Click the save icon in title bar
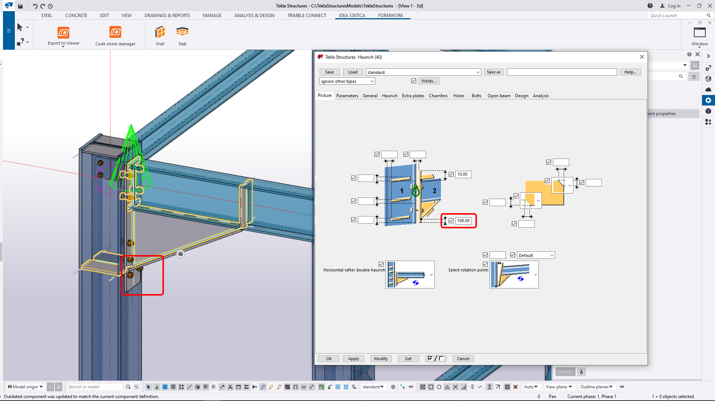The image size is (715, 401). point(20,6)
